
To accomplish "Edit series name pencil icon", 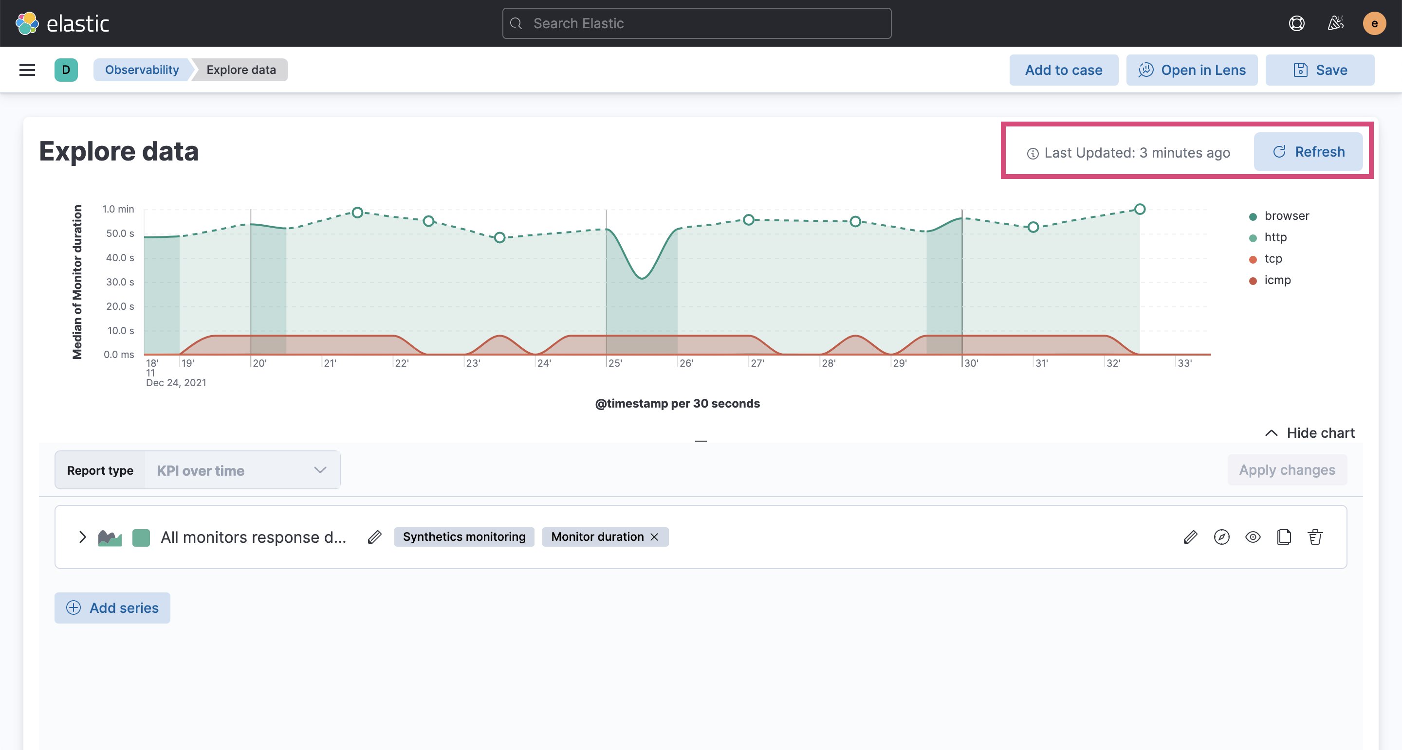I will (x=374, y=537).
